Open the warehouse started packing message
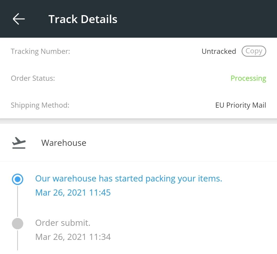The height and width of the screenshot is (254, 277). coord(128,179)
